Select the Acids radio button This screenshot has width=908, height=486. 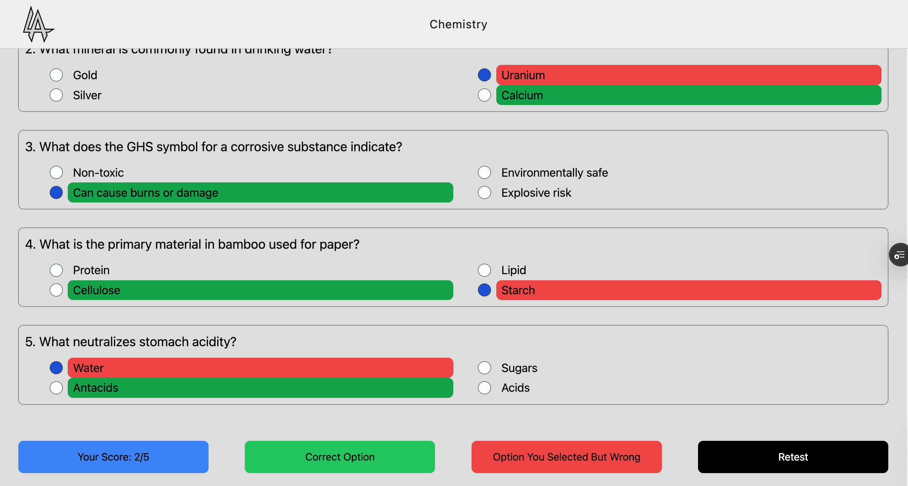pos(484,387)
